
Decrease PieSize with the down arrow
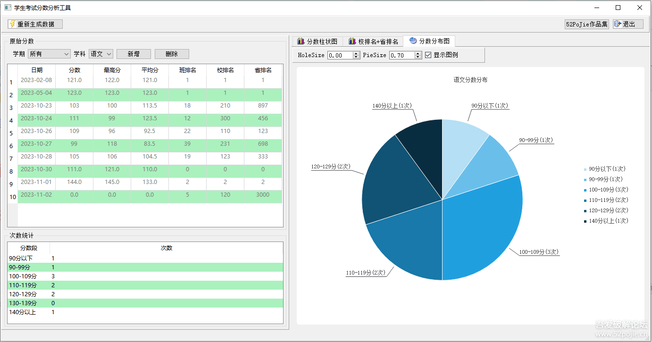[418, 57]
